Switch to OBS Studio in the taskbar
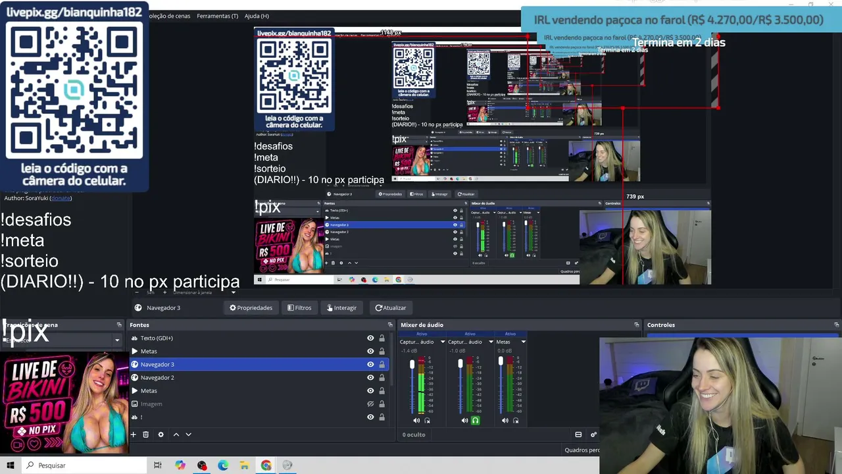Image resolution: width=842 pixels, height=474 pixels. [202, 465]
